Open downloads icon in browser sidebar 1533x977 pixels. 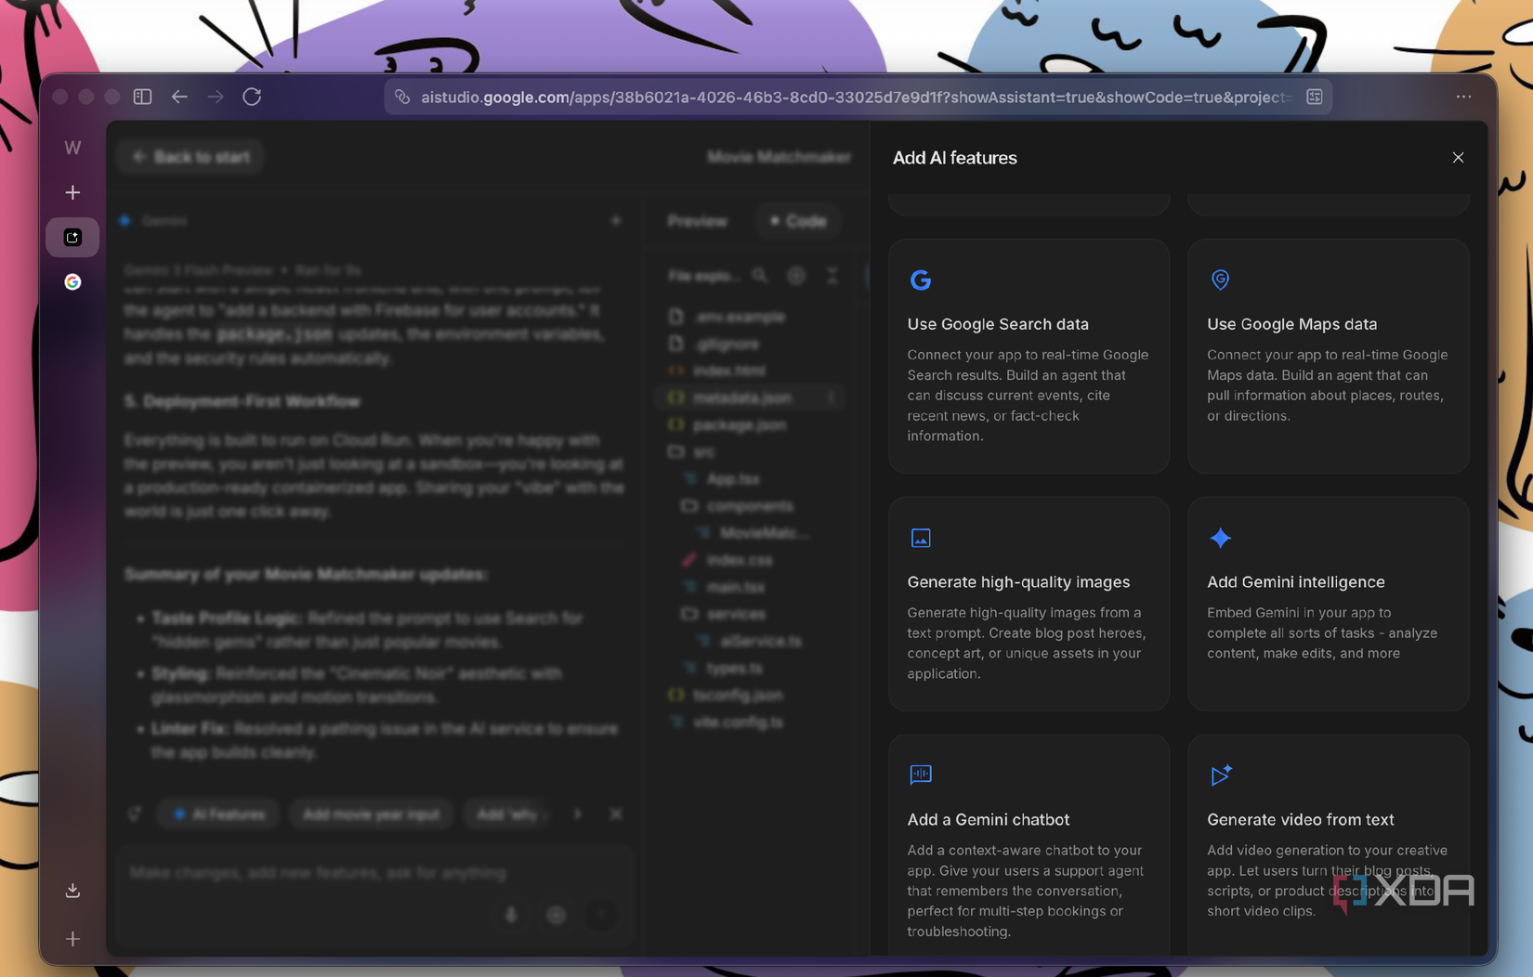point(72,891)
